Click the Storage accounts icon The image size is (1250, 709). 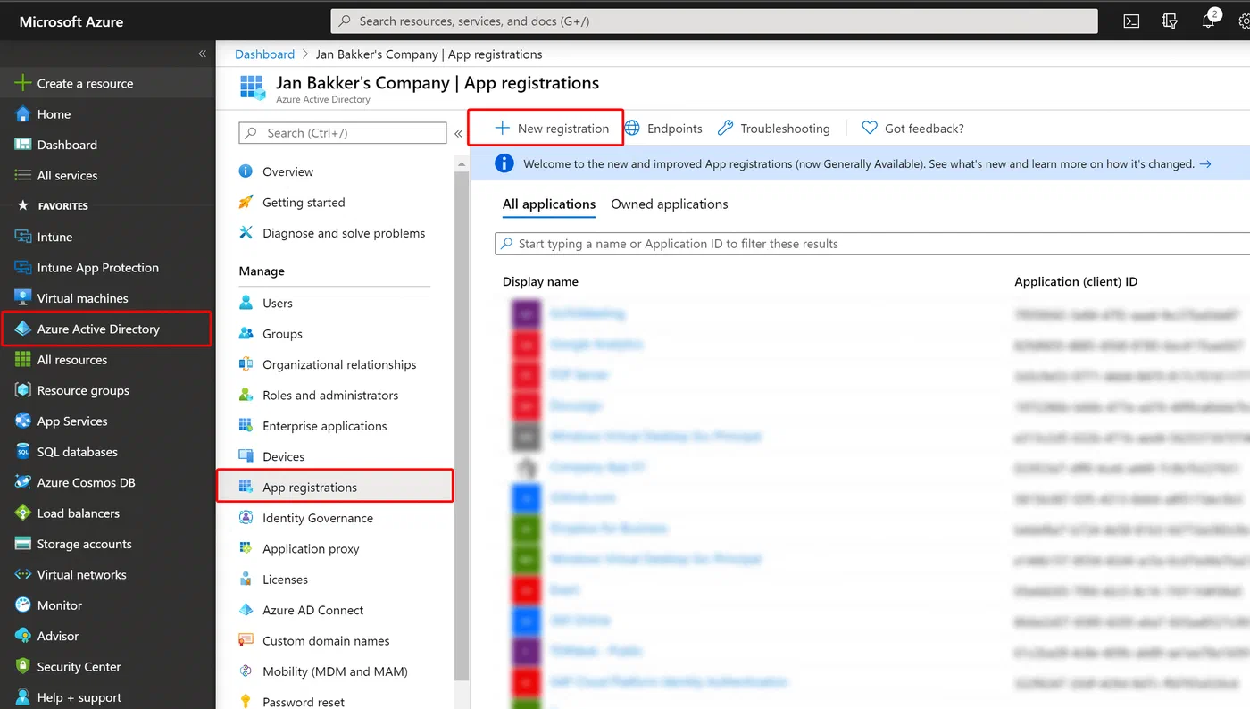click(x=22, y=544)
